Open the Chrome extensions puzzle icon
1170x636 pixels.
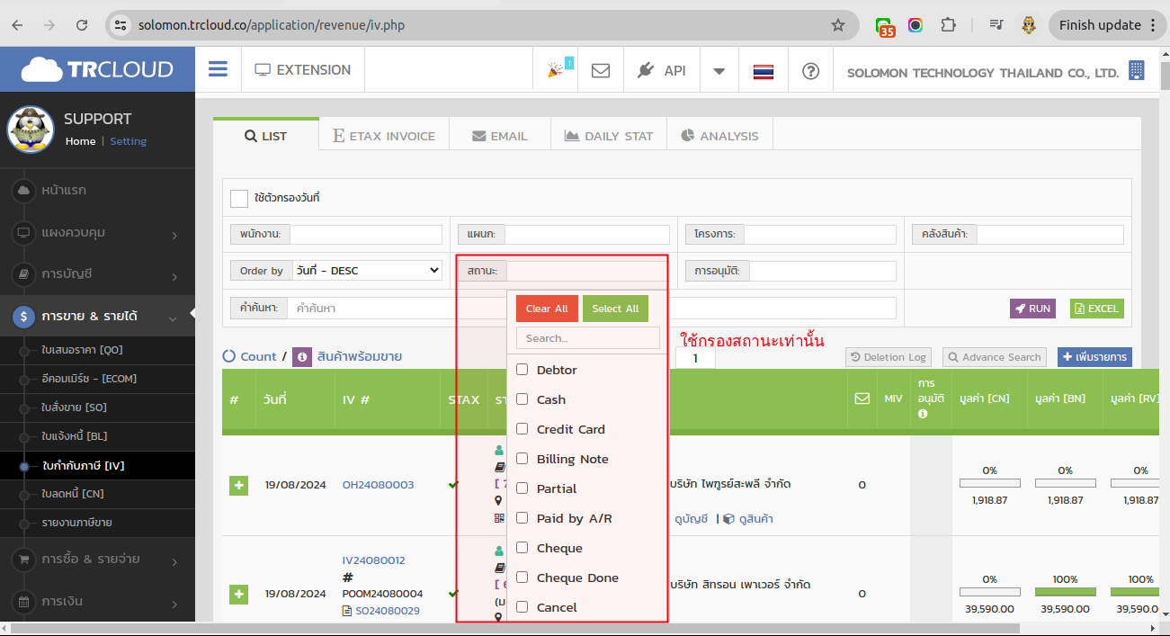point(948,25)
